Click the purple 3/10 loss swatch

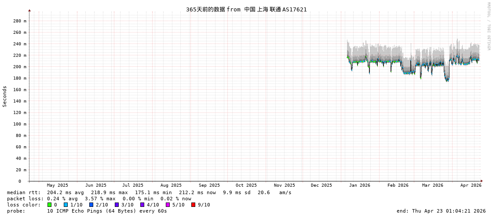coord(117,205)
